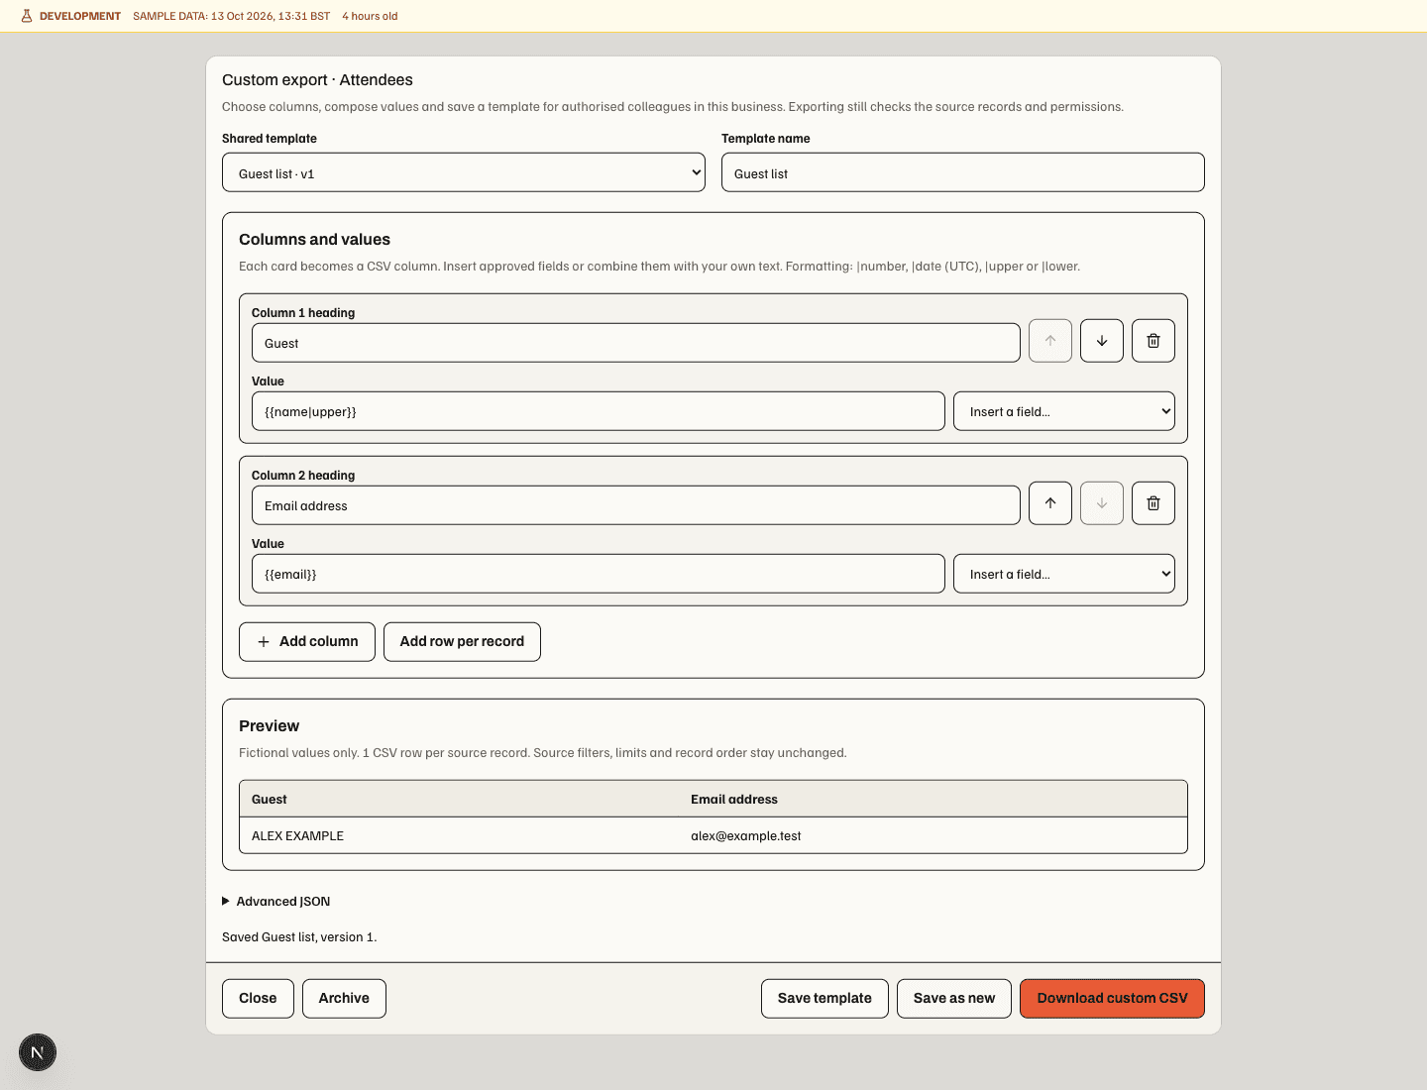Open the Shared template dropdown
This screenshot has height=1090, width=1427.
pyautogui.click(x=464, y=172)
